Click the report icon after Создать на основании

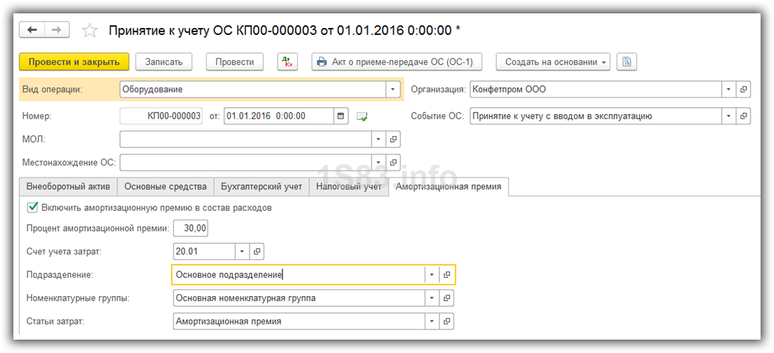(626, 62)
